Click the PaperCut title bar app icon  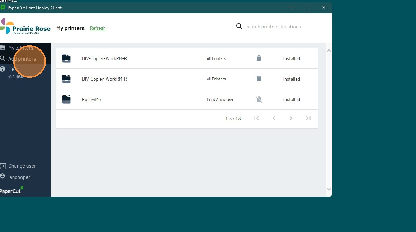click(3, 8)
